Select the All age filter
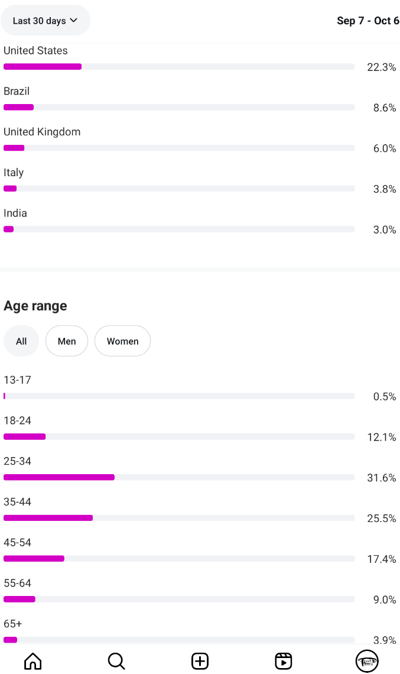 tap(21, 341)
